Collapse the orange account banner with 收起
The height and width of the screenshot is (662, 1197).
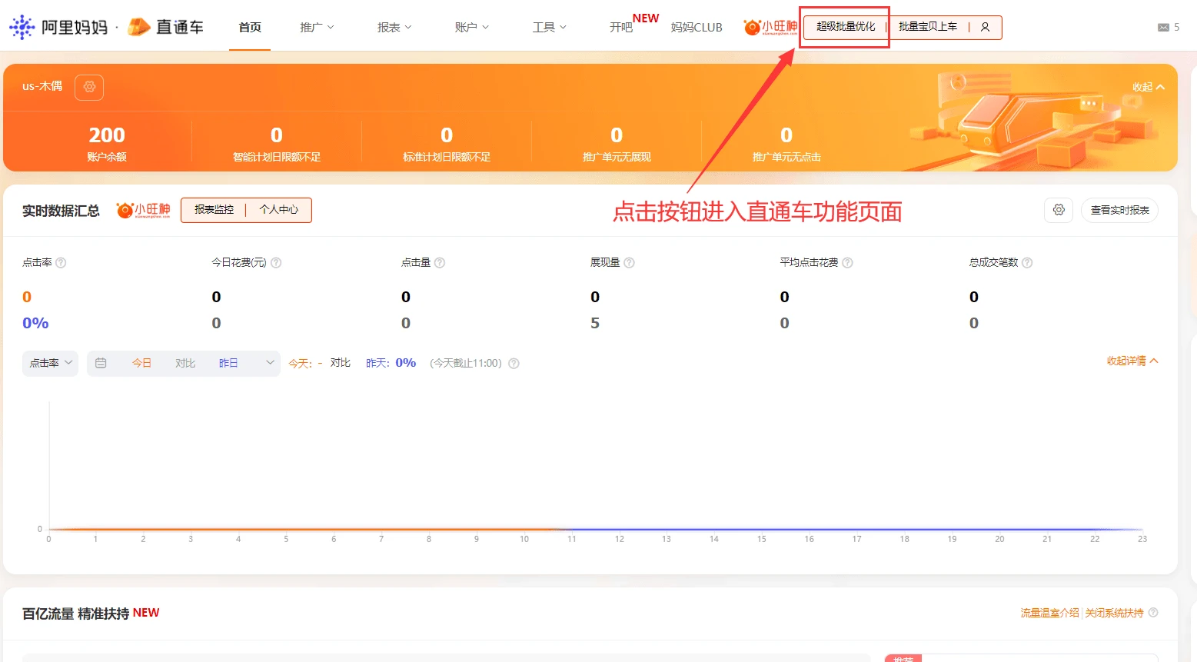click(x=1149, y=87)
